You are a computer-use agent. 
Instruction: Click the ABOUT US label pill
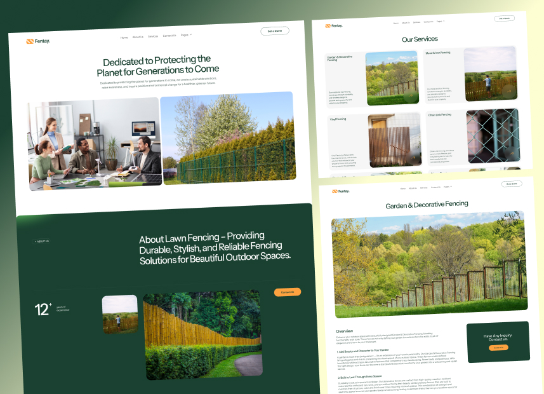click(x=41, y=241)
